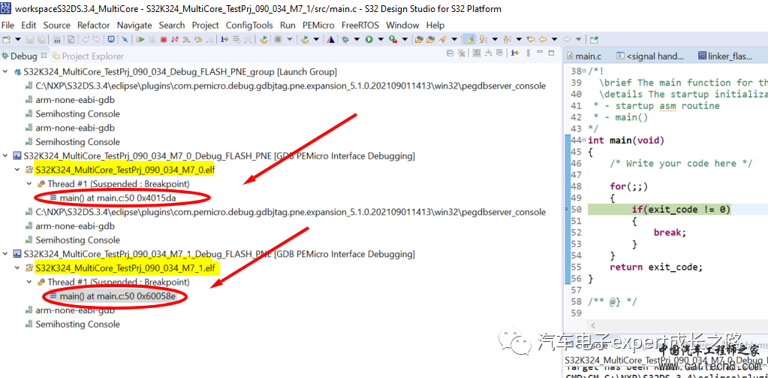Click the Pin Editor icon
This screenshot has width=768, height=378.
[594, 39]
